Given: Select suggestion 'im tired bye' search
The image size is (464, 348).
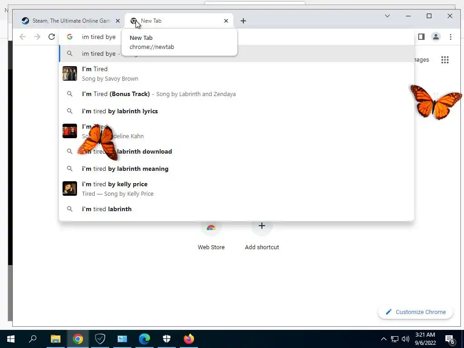Looking at the screenshot, I should click(237, 53).
